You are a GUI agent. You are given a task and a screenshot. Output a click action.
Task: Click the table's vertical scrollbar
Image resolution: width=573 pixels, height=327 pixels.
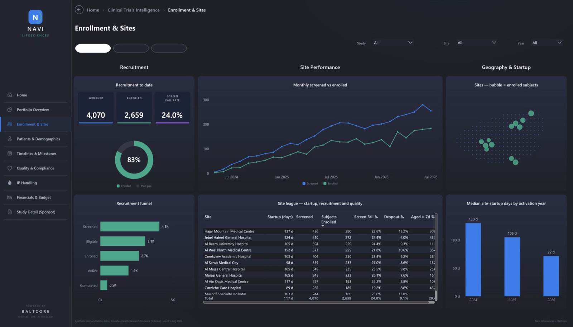point(436,257)
